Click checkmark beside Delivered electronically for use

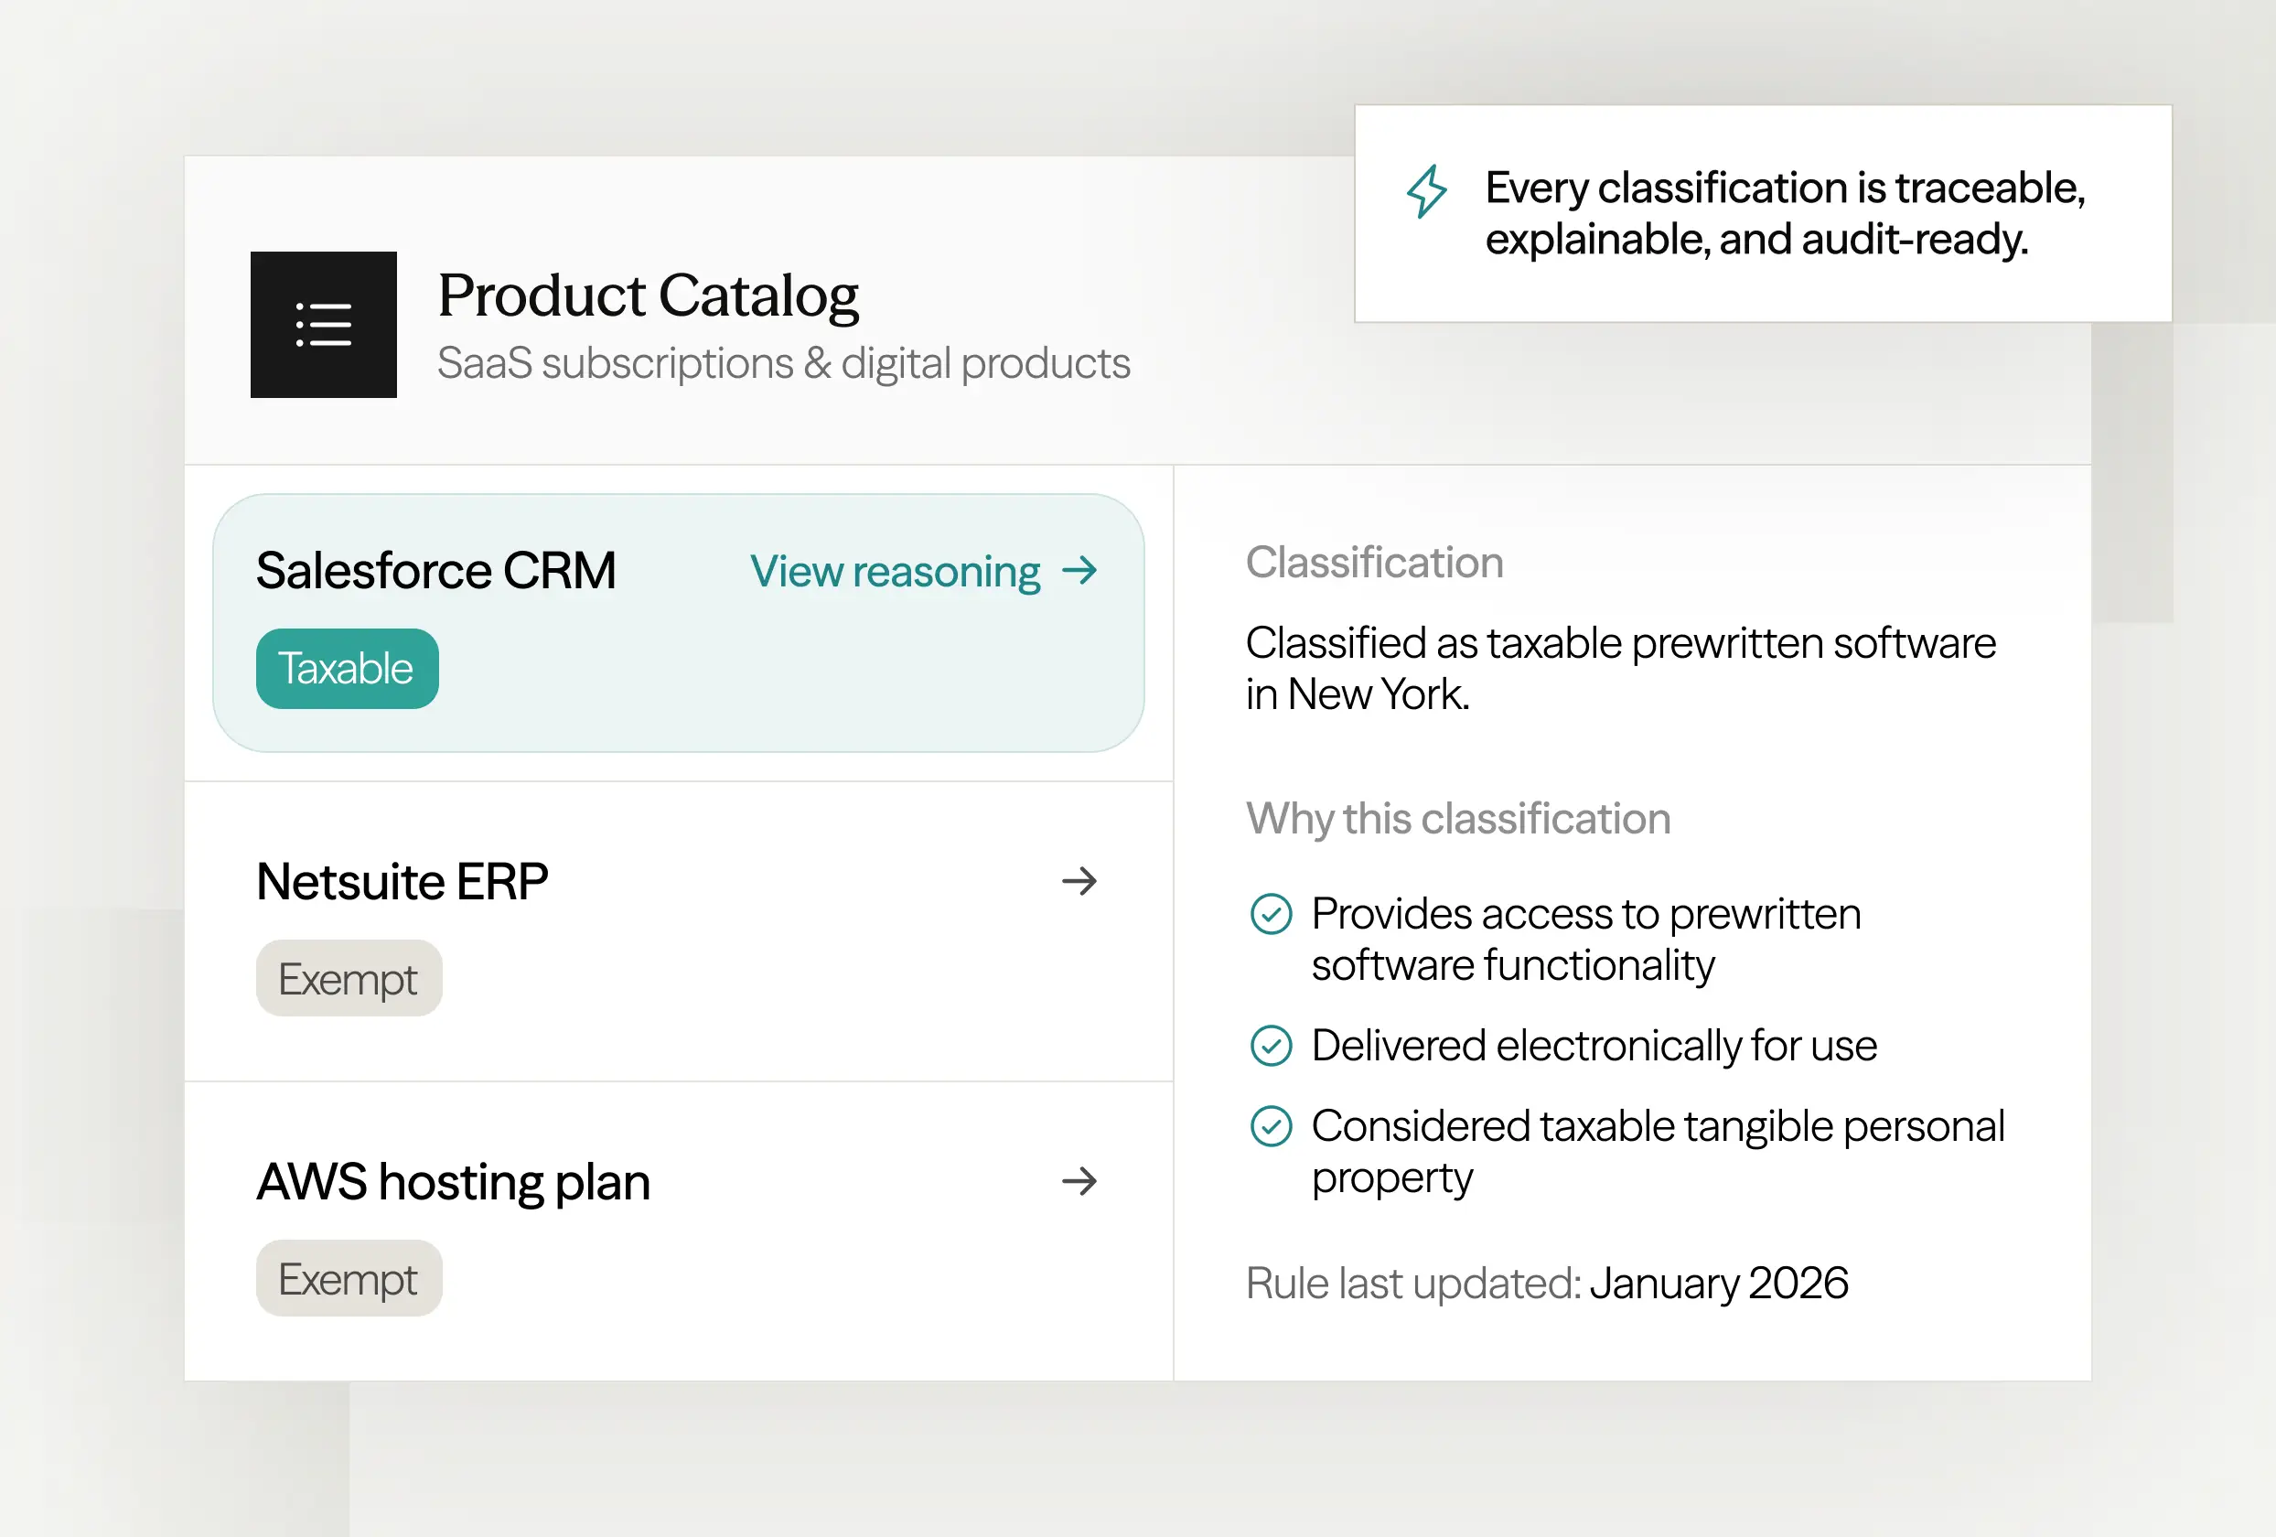1272,1045
